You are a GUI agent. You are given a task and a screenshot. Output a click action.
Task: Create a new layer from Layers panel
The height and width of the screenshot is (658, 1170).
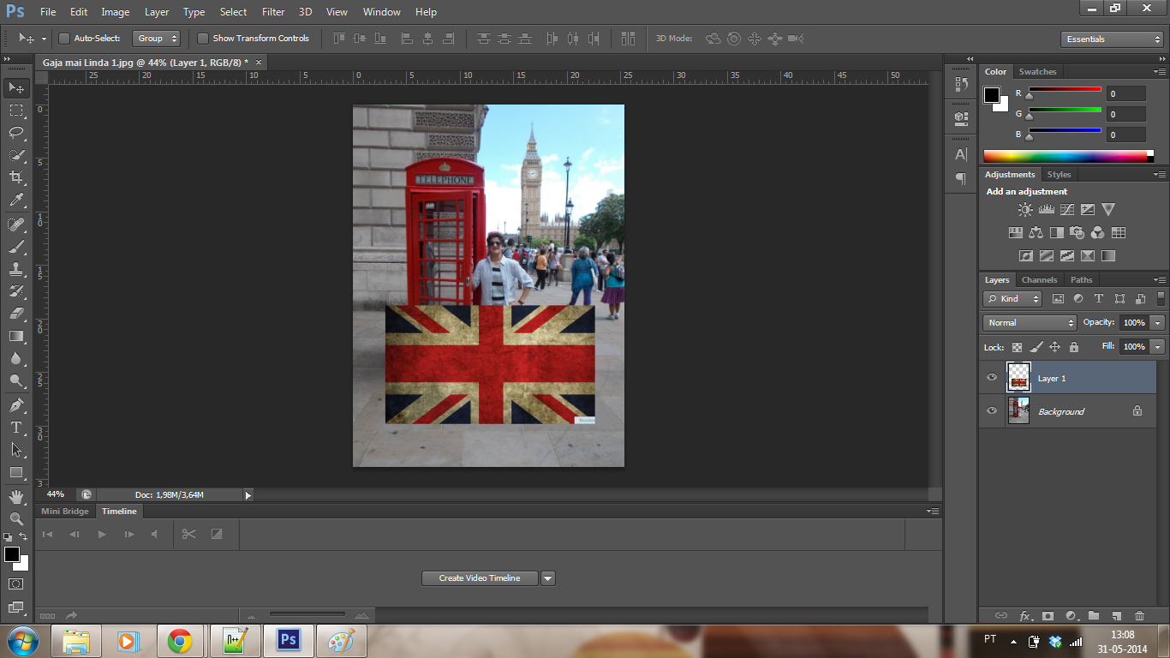pyautogui.click(x=1116, y=616)
